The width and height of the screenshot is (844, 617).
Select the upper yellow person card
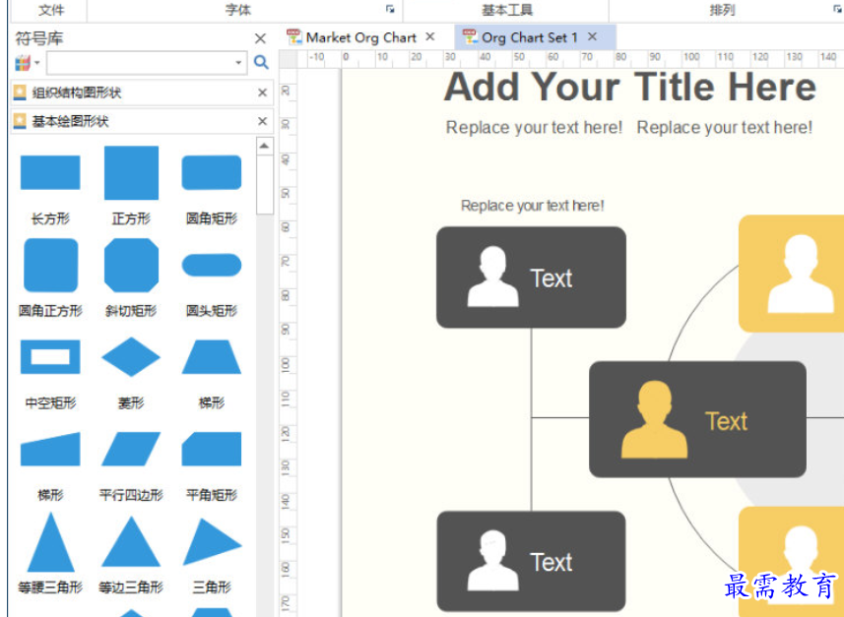[791, 274]
